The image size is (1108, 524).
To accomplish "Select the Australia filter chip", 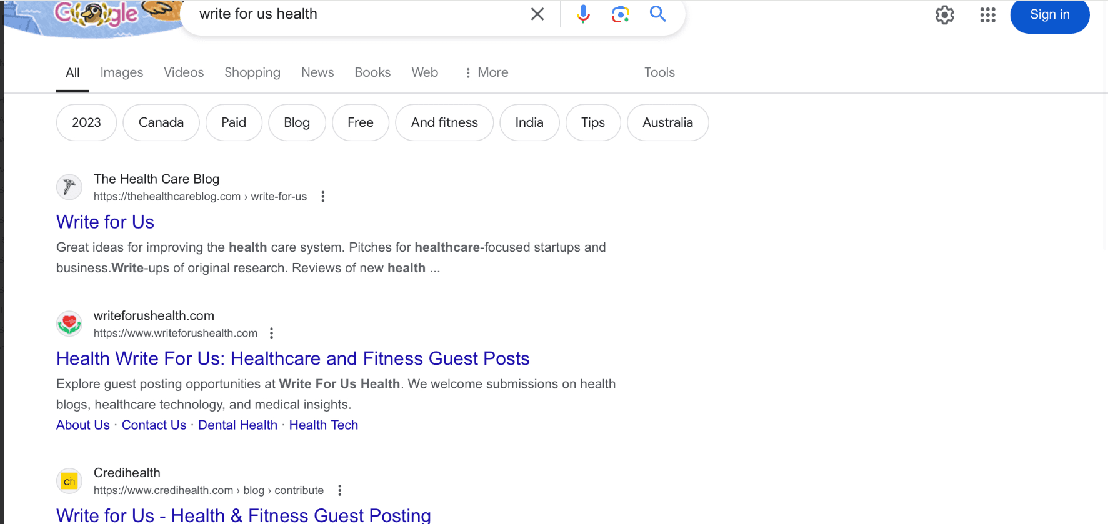I will coord(667,122).
